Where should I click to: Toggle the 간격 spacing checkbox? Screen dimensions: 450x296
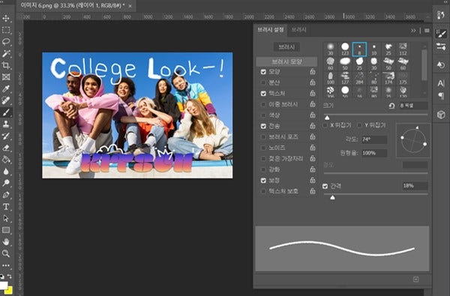click(325, 186)
